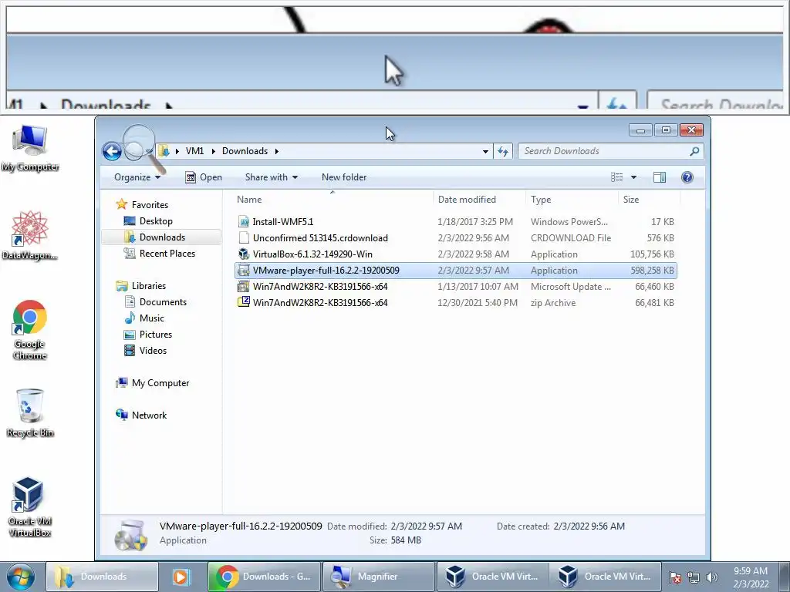Expand the address bar history dropdown

pos(485,151)
